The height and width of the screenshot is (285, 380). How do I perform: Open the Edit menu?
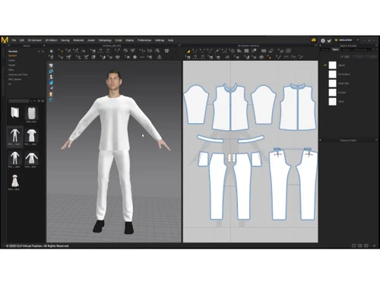(22, 40)
